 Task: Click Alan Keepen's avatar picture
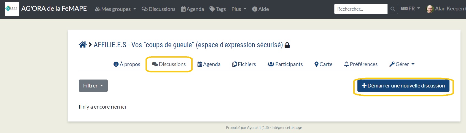tap(430, 9)
